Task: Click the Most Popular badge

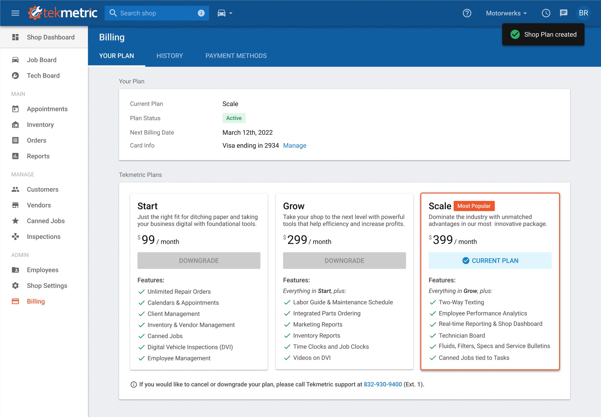Action: (x=474, y=206)
